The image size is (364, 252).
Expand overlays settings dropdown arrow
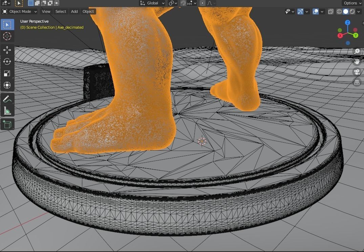[322, 11]
